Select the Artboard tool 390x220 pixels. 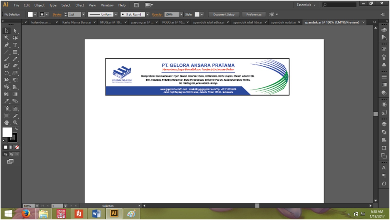click(7, 116)
